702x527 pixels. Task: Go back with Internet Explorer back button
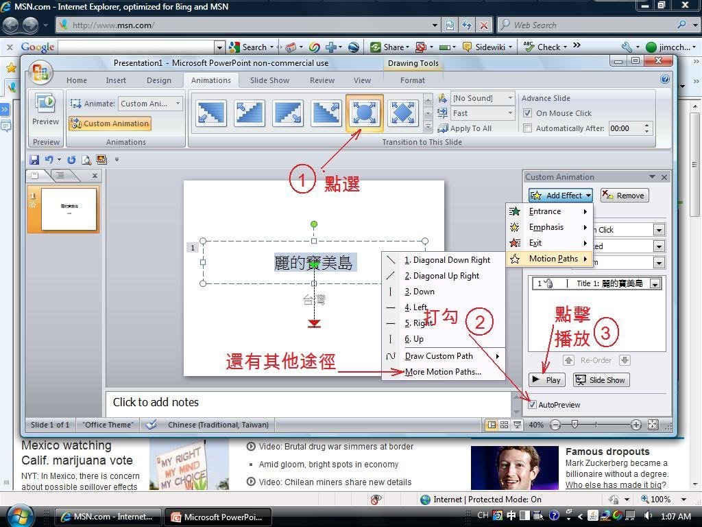(11, 25)
